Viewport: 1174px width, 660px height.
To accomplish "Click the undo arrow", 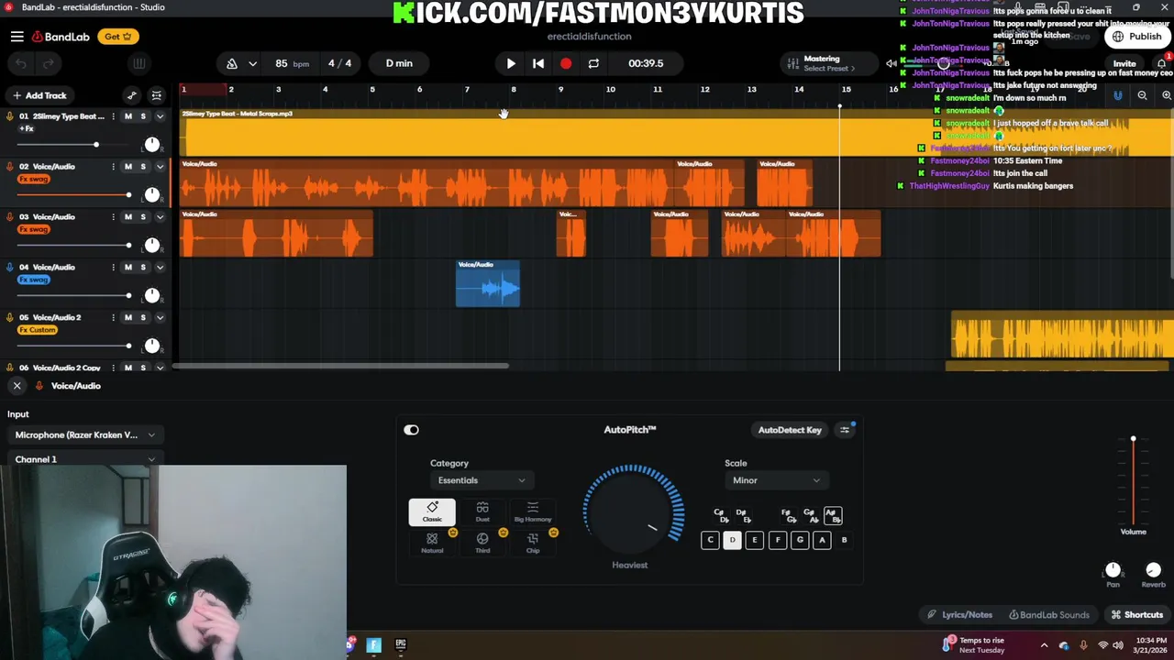I will click(x=22, y=63).
